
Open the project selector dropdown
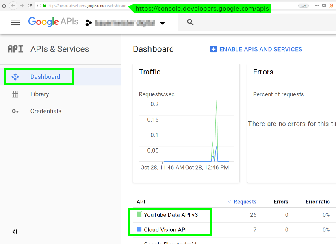[162, 23]
